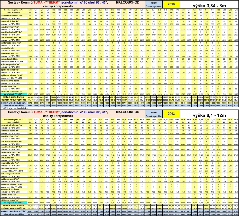The image size is (239, 216).
Task: Click row label "stříška na konus "ks" ***" in the 8,1 - 12m table
Action: coord(11,200)
